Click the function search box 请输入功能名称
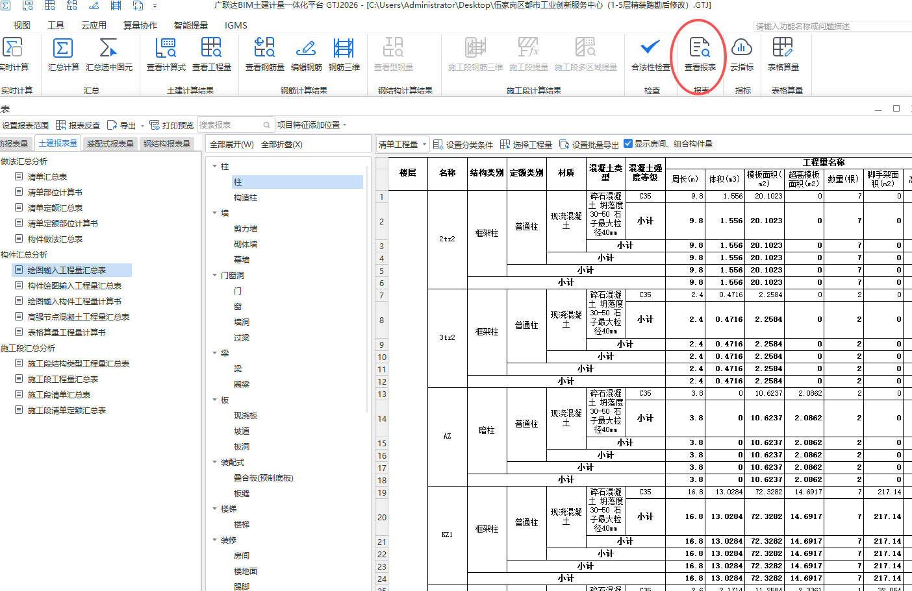 833,26
